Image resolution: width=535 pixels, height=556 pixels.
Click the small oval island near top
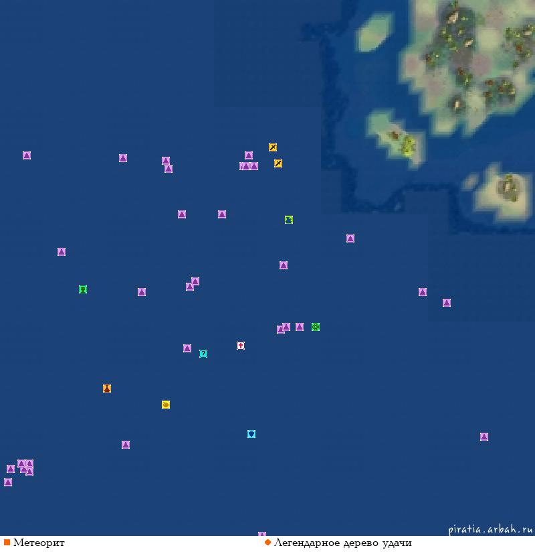(x=374, y=32)
